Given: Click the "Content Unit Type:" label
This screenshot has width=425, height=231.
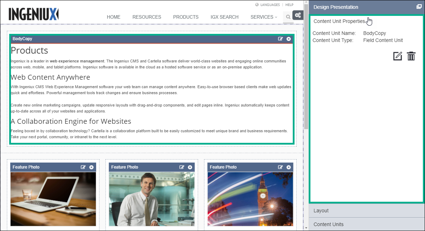Looking at the screenshot, I should (333, 40).
